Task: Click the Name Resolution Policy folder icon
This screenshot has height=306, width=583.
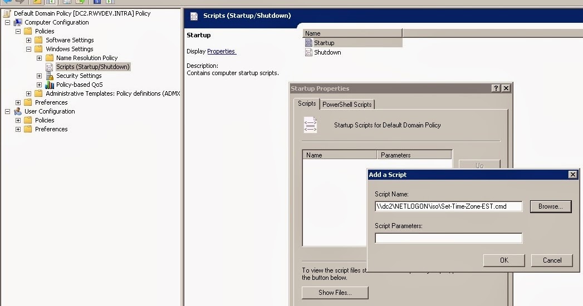Action: tap(50, 58)
